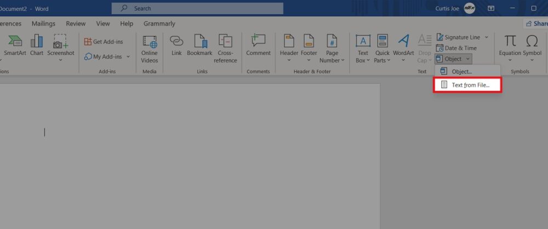Click the Drop Cap button

pos(425,49)
